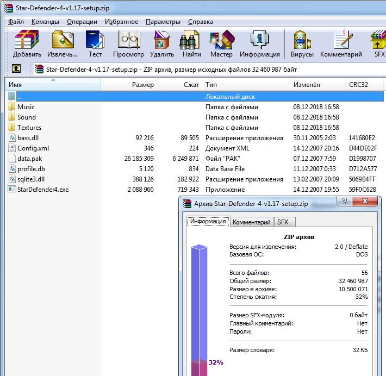
Task: Click the sqlite3.dll file icon
Action: point(12,179)
